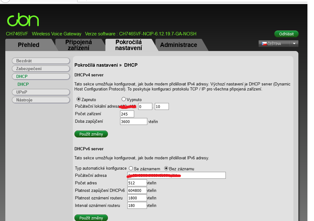Go to the Administrace tab
Screen dimensions: 314x221
pyautogui.click(x=179, y=45)
